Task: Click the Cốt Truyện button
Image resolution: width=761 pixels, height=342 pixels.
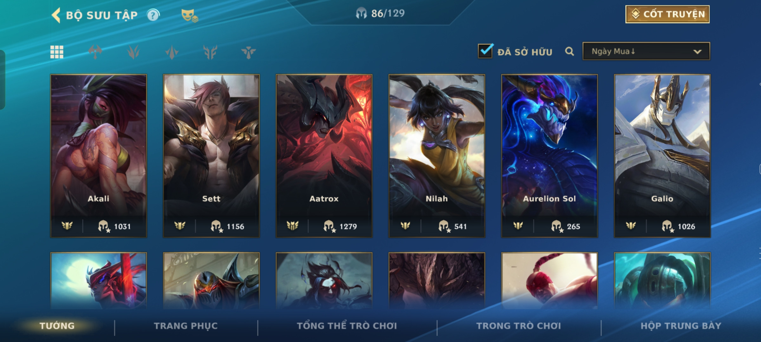Action: 667,14
